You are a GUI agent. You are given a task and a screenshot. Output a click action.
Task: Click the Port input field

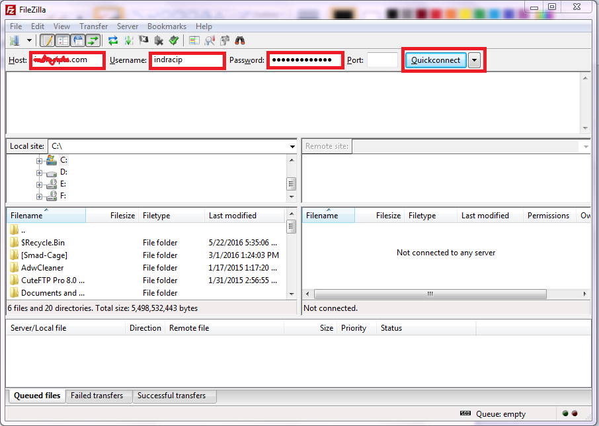[x=382, y=60]
